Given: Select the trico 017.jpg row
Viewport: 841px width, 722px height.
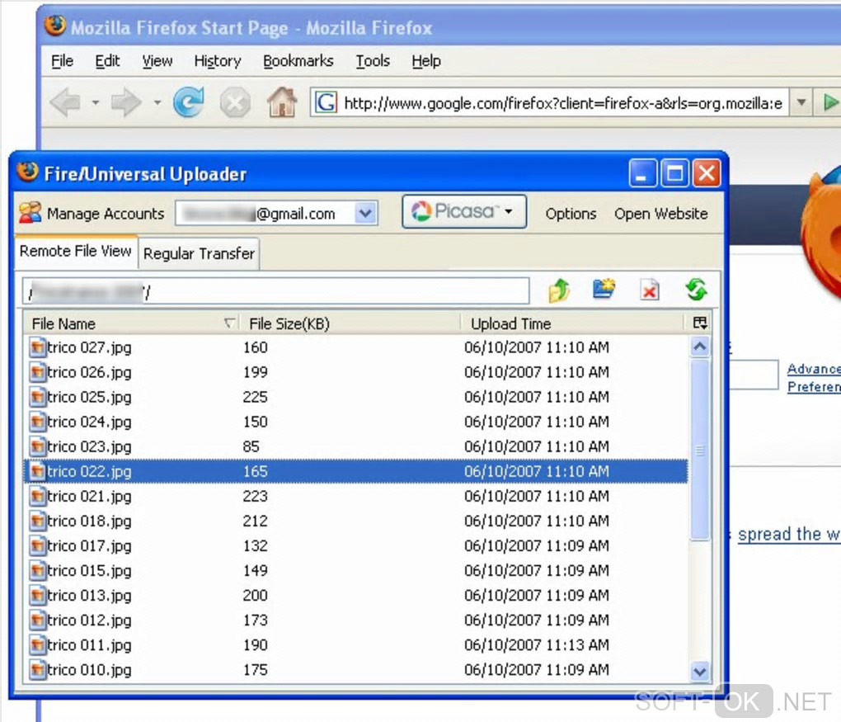Looking at the screenshot, I should (355, 546).
